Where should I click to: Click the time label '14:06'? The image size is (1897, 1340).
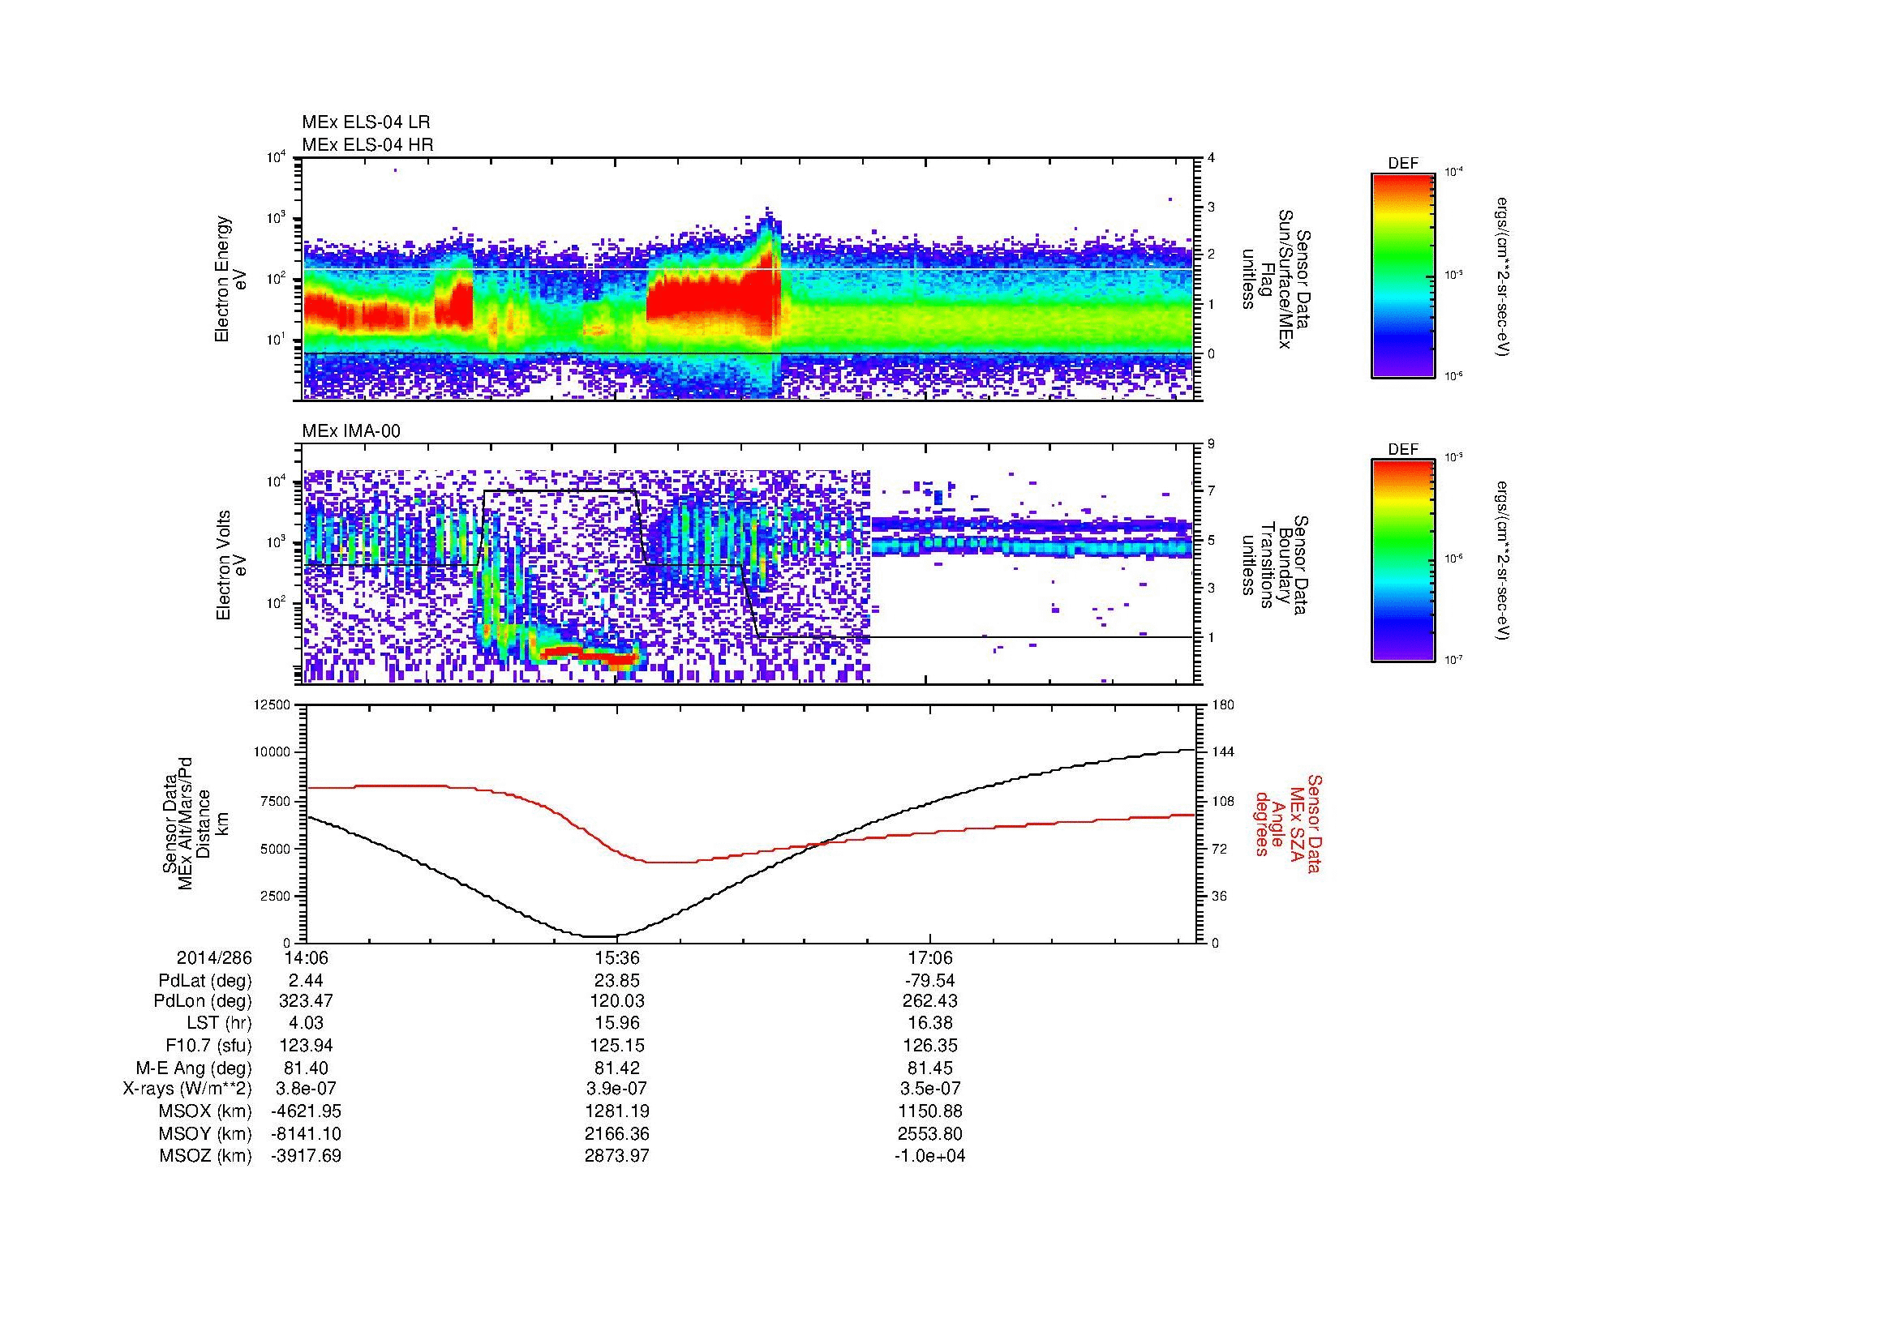click(x=306, y=957)
